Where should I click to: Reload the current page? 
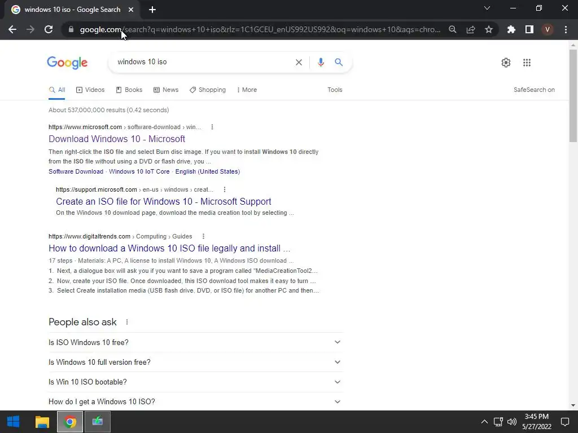pyautogui.click(x=49, y=29)
